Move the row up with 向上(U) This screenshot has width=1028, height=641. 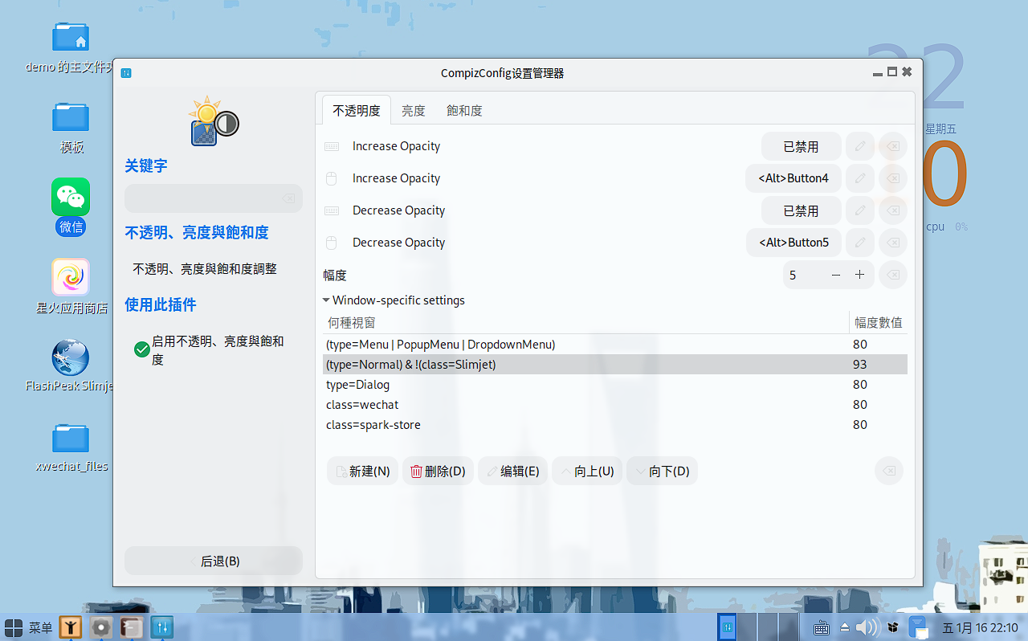pos(587,471)
